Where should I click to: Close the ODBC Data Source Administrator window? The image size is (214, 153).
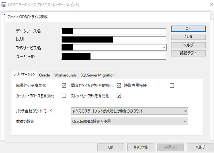click(211, 5)
